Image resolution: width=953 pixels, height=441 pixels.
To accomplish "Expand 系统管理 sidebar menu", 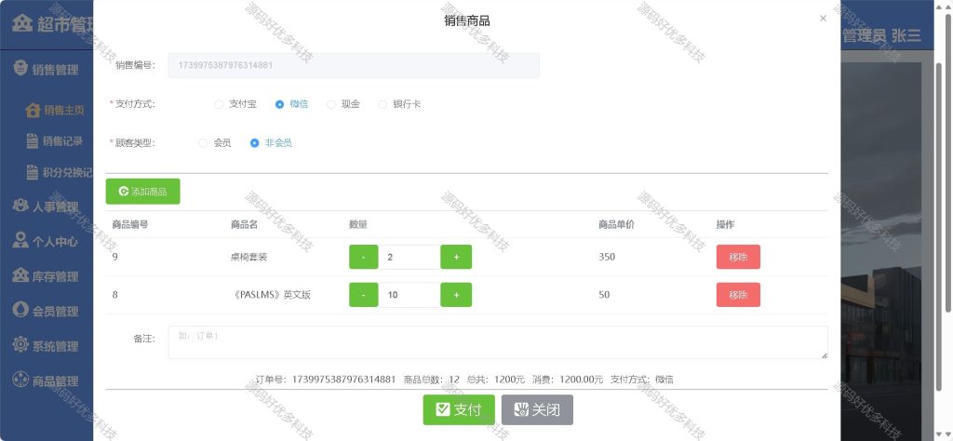I will [47, 346].
